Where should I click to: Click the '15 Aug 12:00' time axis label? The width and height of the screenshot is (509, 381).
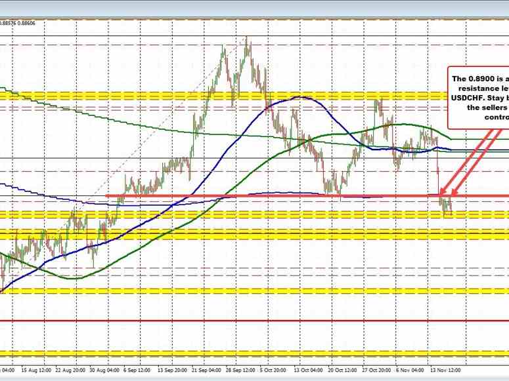pyautogui.click(x=36, y=370)
